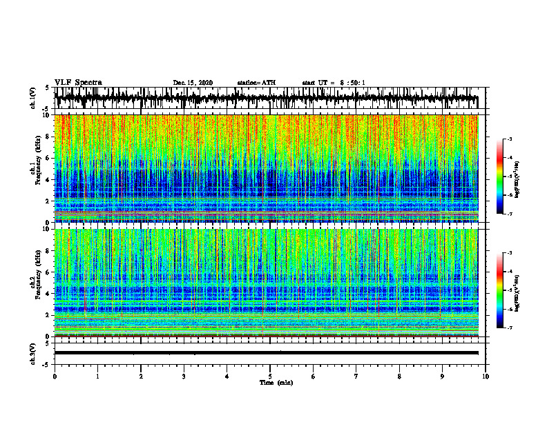Click the 'start UT = 8 : 50: 1' text
The height and width of the screenshot is (422, 547).
(x=334, y=83)
